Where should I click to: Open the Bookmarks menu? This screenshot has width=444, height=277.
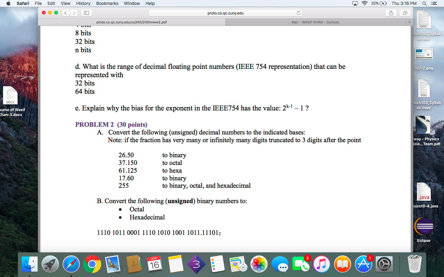107,3
